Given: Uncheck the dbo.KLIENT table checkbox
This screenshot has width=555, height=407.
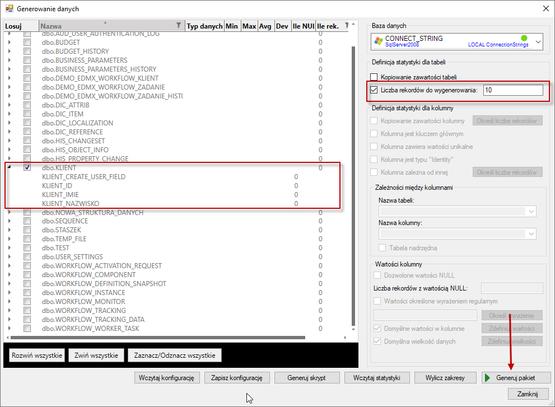Looking at the screenshot, I should 27,167.
